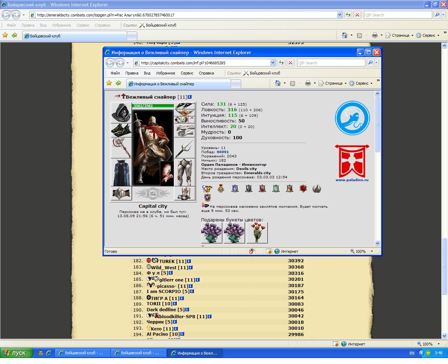Expand the popup address bar dropdown
Screen dimensions: 448x364
point(273,63)
